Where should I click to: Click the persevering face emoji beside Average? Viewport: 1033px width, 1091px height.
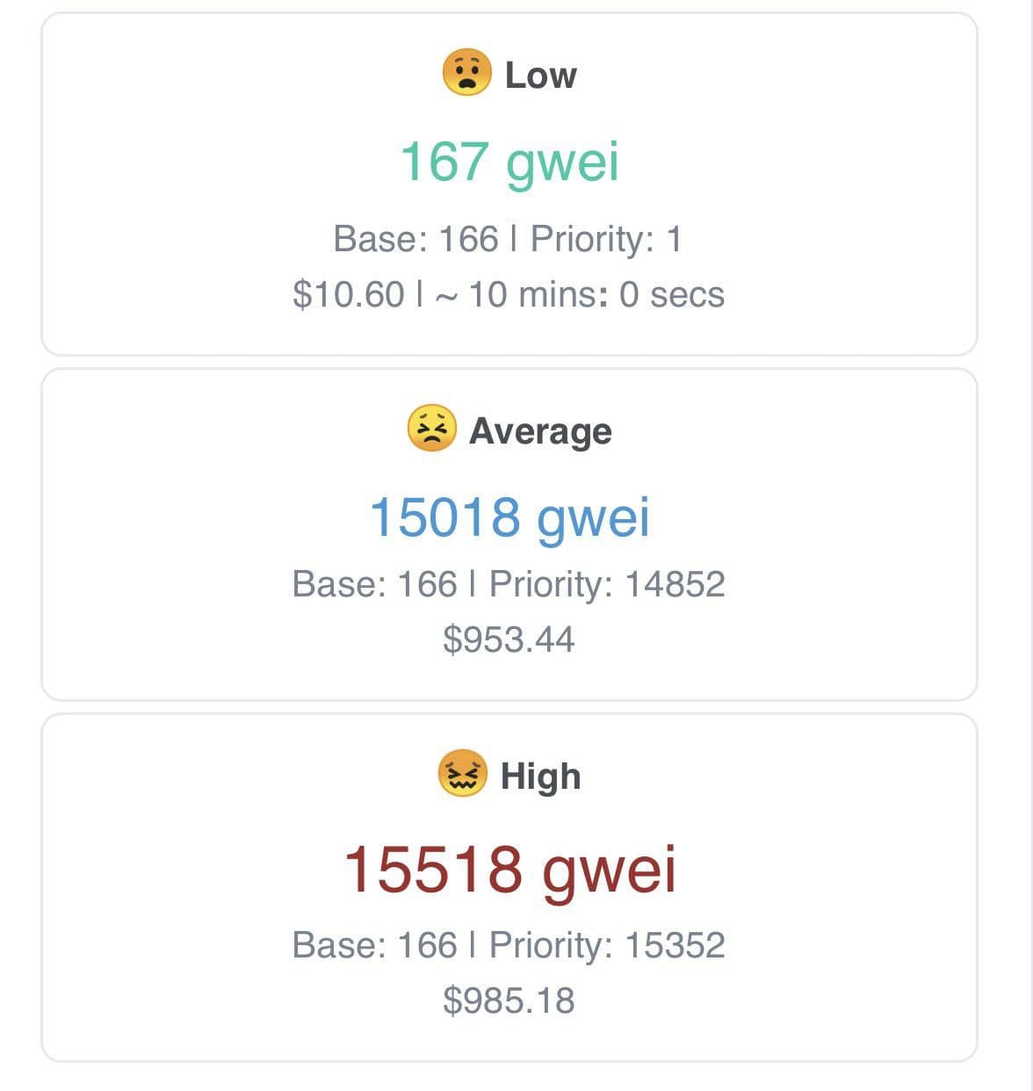coord(431,429)
